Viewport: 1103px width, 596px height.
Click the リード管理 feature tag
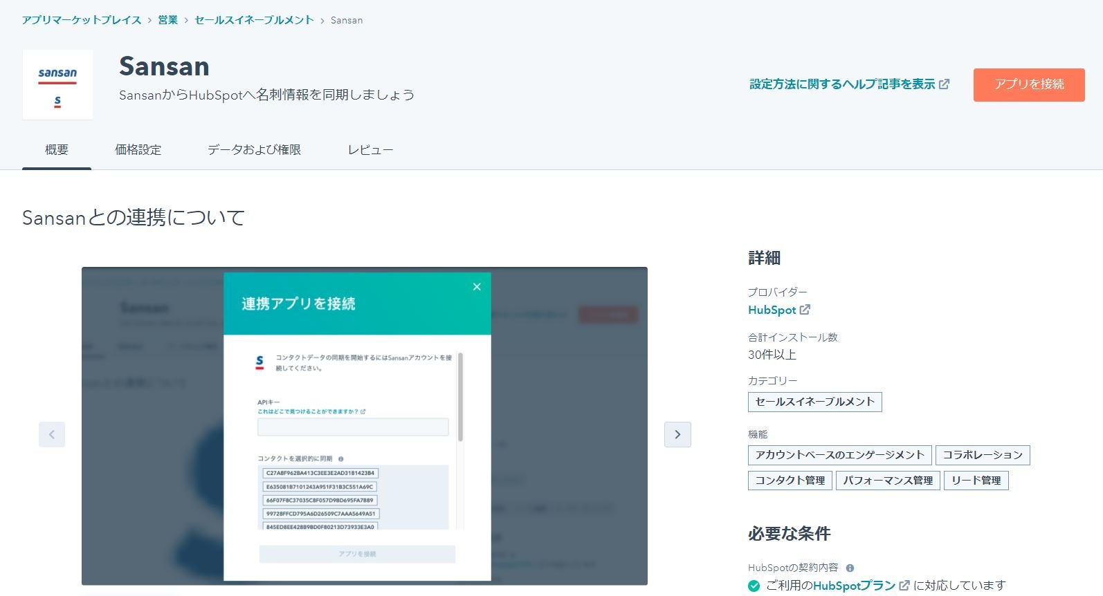point(976,481)
